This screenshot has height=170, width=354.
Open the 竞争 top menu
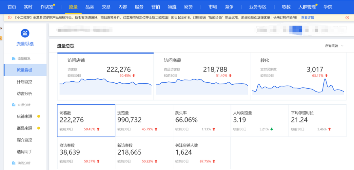[229, 7]
